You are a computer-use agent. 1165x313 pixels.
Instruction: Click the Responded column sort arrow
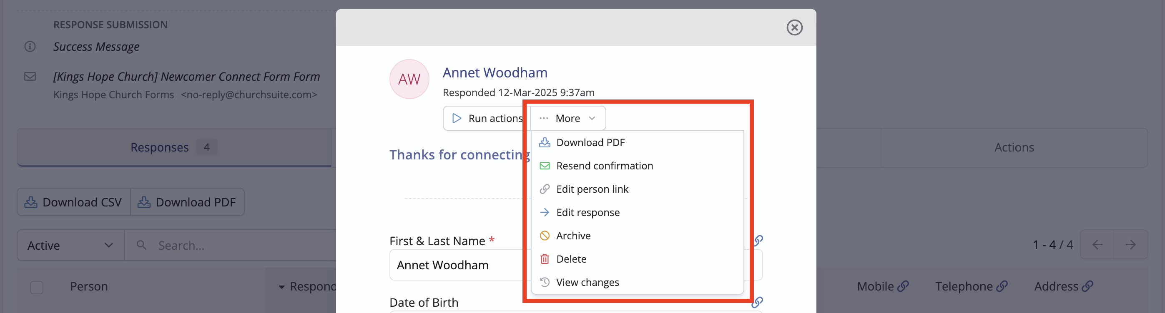coord(281,287)
